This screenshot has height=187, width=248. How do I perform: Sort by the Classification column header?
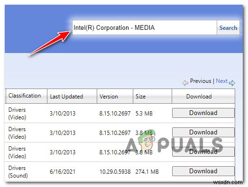pyautogui.click(x=27, y=96)
